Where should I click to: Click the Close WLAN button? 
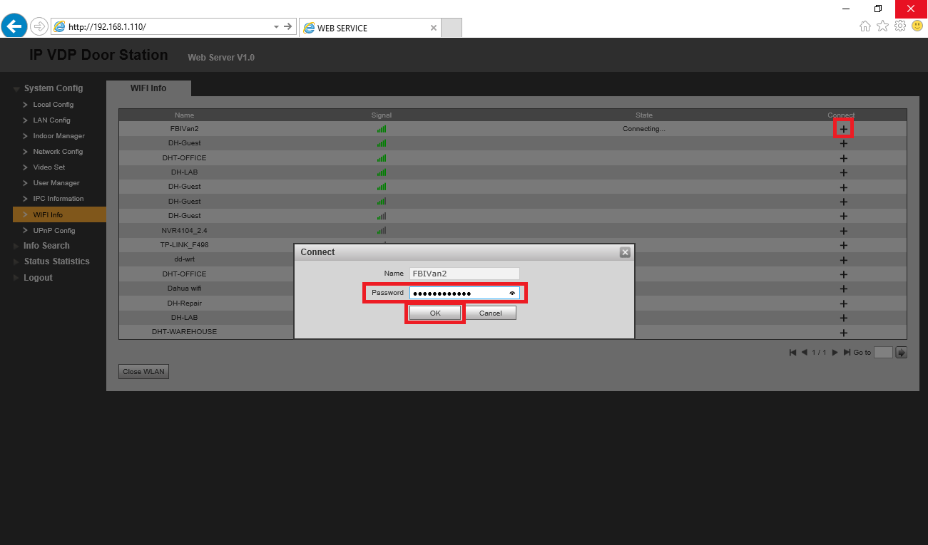(144, 372)
